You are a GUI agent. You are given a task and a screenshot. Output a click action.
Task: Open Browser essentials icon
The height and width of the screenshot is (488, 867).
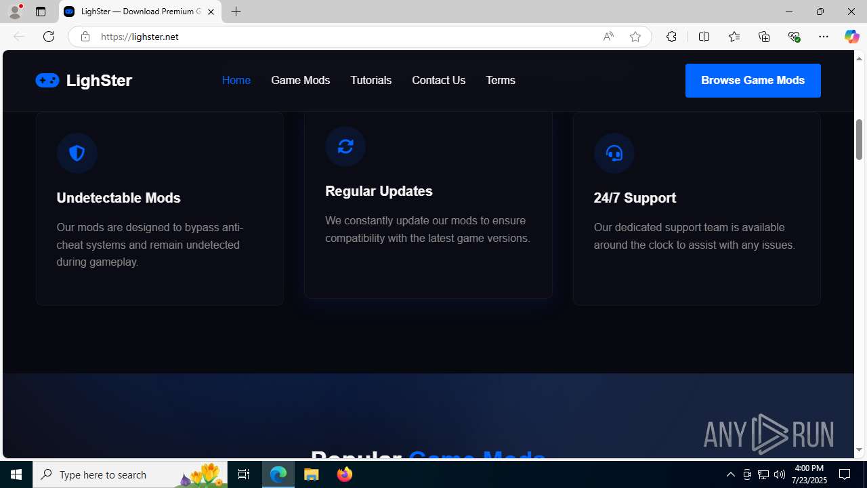pyautogui.click(x=794, y=37)
